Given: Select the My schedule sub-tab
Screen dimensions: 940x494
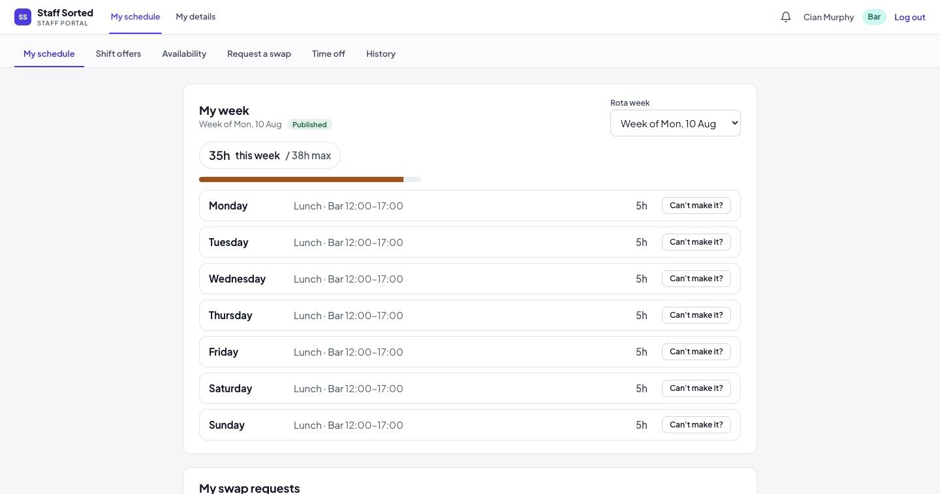Looking at the screenshot, I should tap(49, 54).
